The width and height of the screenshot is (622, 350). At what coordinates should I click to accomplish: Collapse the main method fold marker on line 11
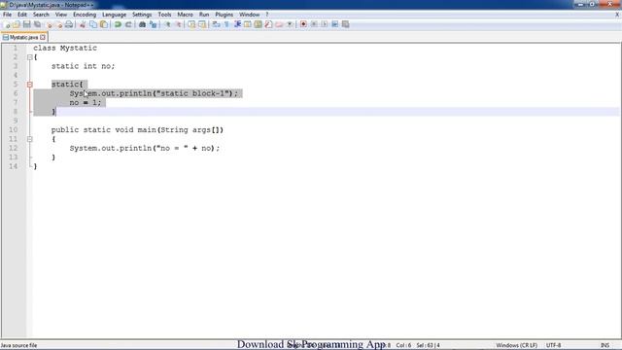[30, 139]
